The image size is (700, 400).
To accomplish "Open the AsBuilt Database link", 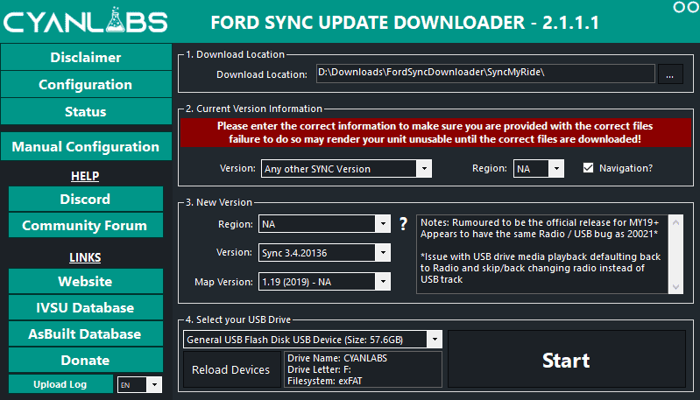I will coord(85,334).
